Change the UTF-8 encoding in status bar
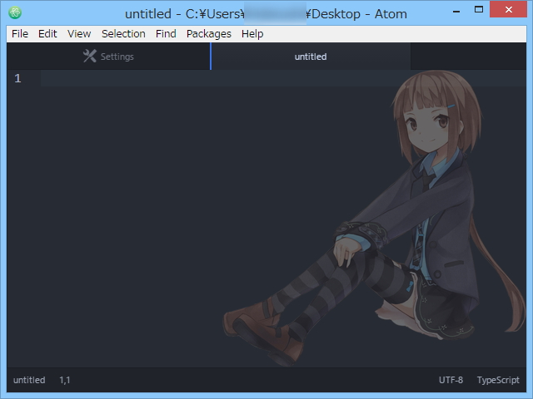The height and width of the screenshot is (399, 533). (x=451, y=380)
